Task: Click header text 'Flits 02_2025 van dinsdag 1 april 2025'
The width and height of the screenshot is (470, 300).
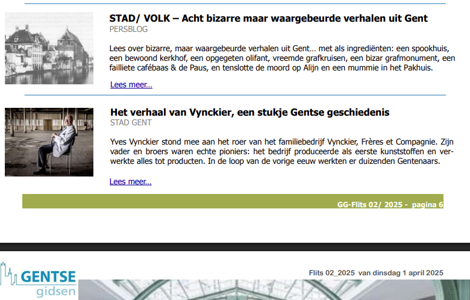Action: tap(376, 273)
